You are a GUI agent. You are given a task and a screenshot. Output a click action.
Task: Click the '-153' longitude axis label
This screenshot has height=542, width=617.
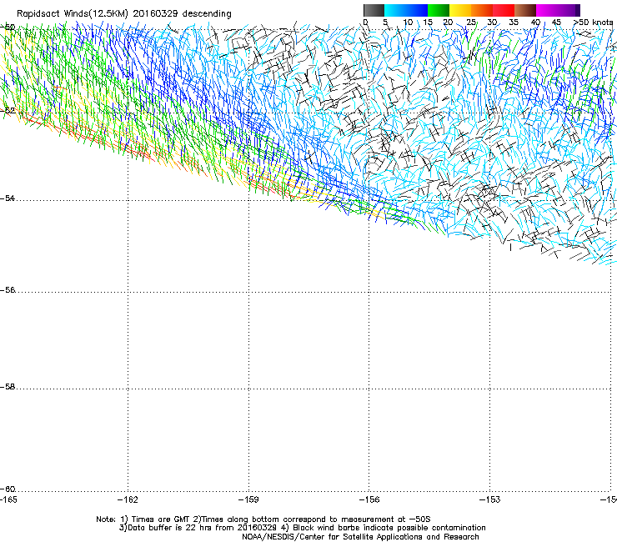point(490,499)
